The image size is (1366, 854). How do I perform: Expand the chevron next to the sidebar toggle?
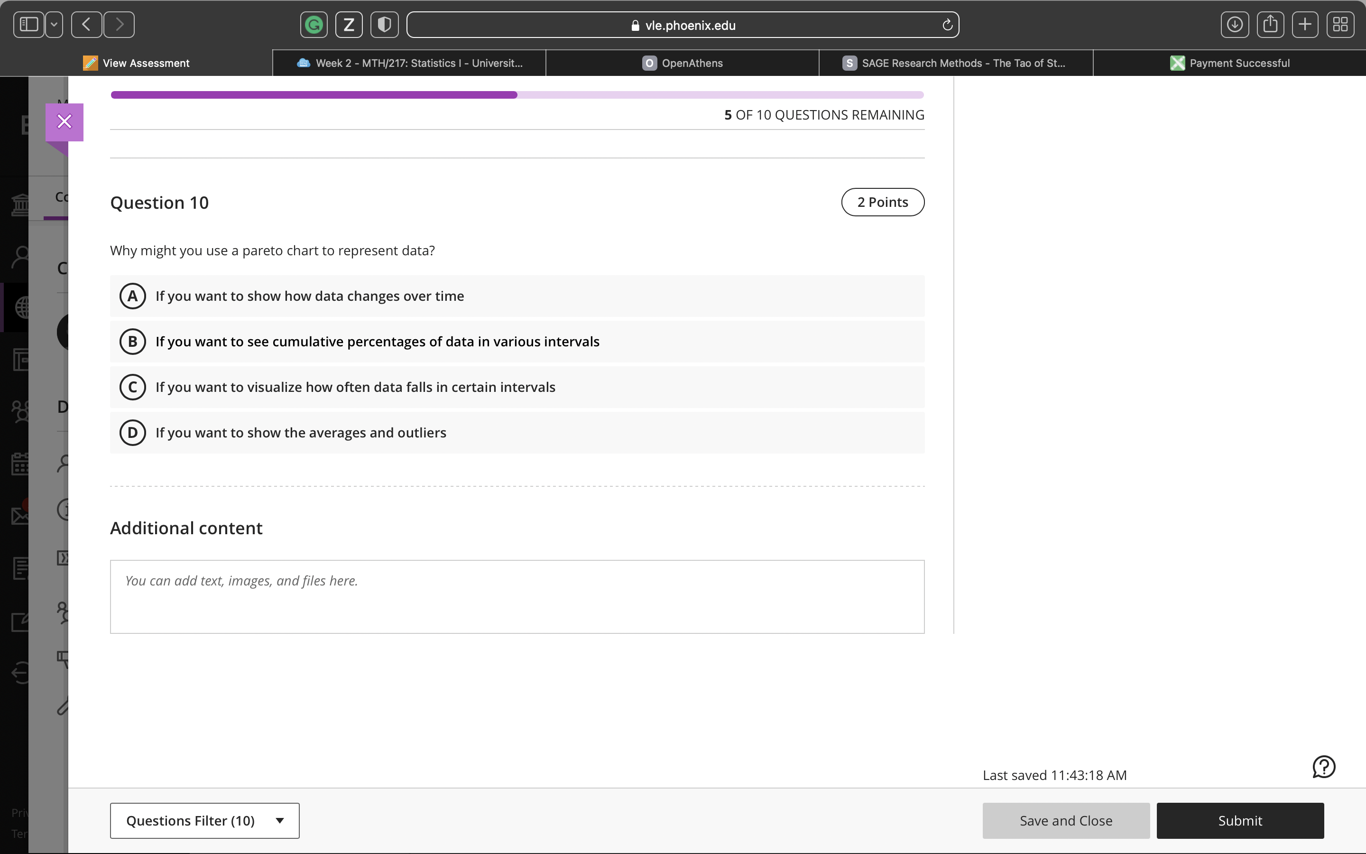coord(54,24)
